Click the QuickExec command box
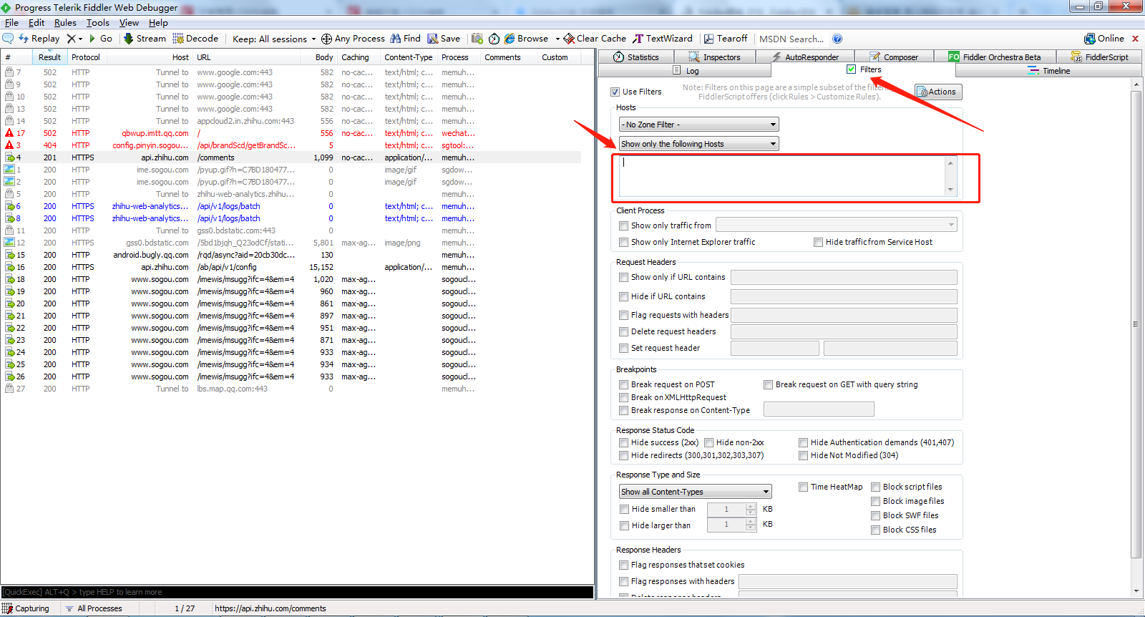The width and height of the screenshot is (1145, 617). pyautogui.click(x=297, y=592)
